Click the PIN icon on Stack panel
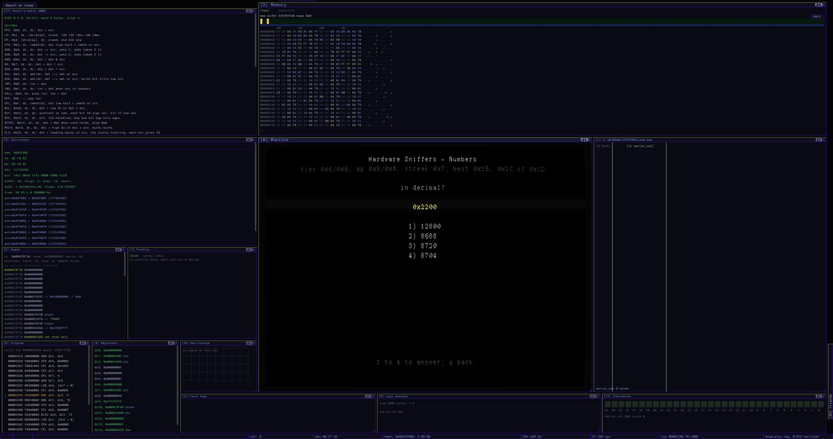Screen dimensions: 833x439 118,250
